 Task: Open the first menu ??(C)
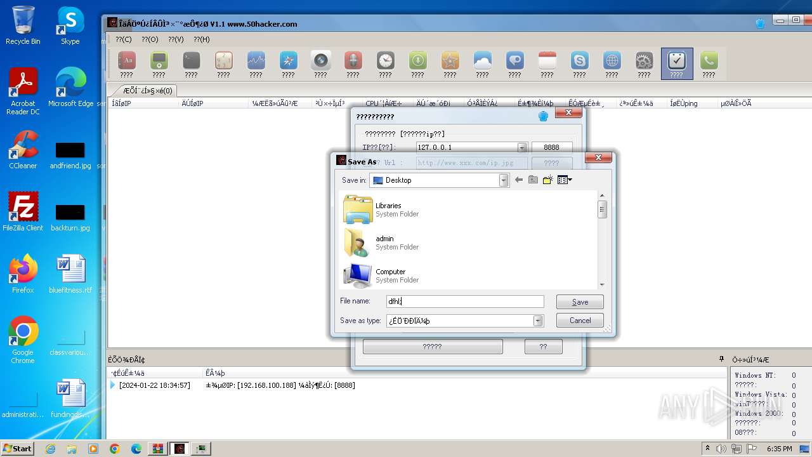coord(124,39)
